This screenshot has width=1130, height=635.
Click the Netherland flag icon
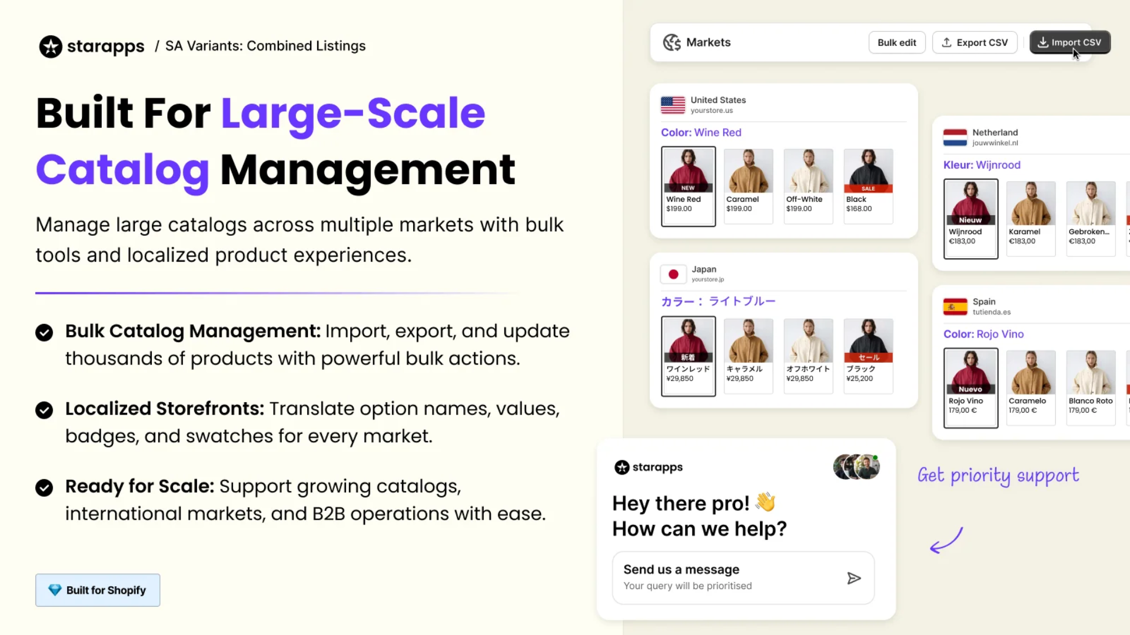955,137
